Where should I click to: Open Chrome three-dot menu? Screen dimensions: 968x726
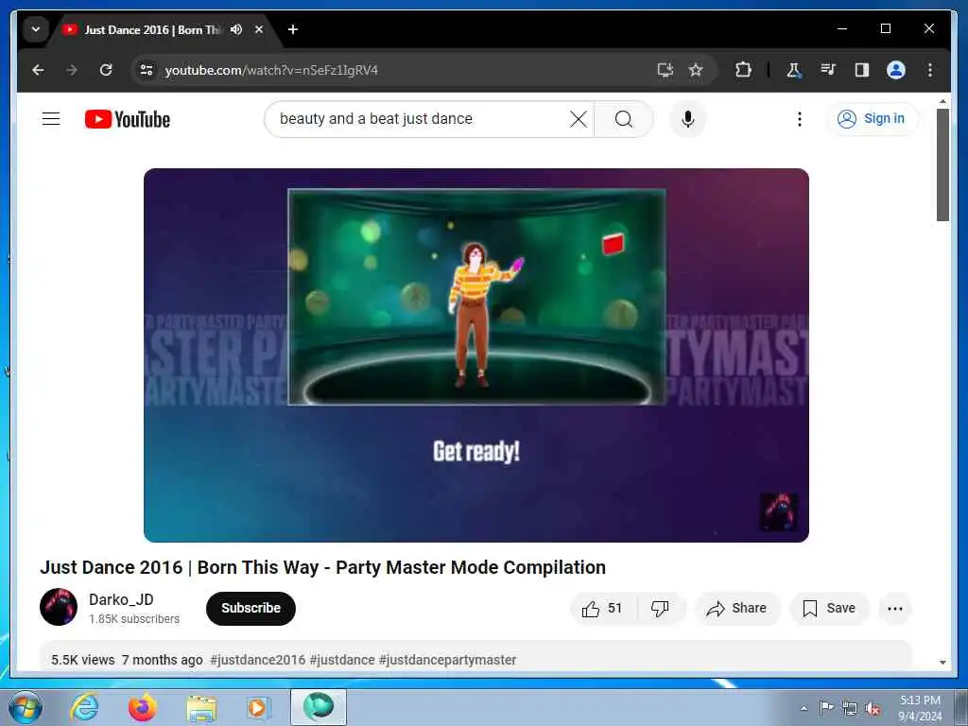coord(930,70)
